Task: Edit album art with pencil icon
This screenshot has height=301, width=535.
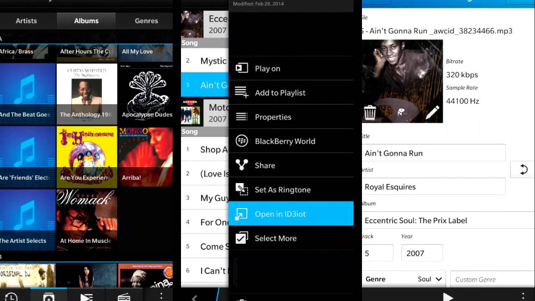Action: click(x=432, y=112)
